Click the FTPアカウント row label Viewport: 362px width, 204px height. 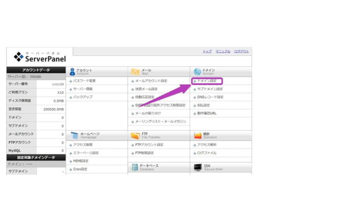20,142
